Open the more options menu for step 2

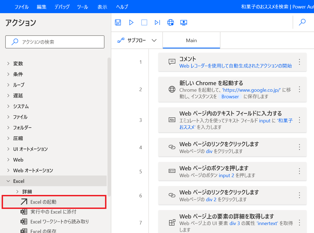point(299,89)
